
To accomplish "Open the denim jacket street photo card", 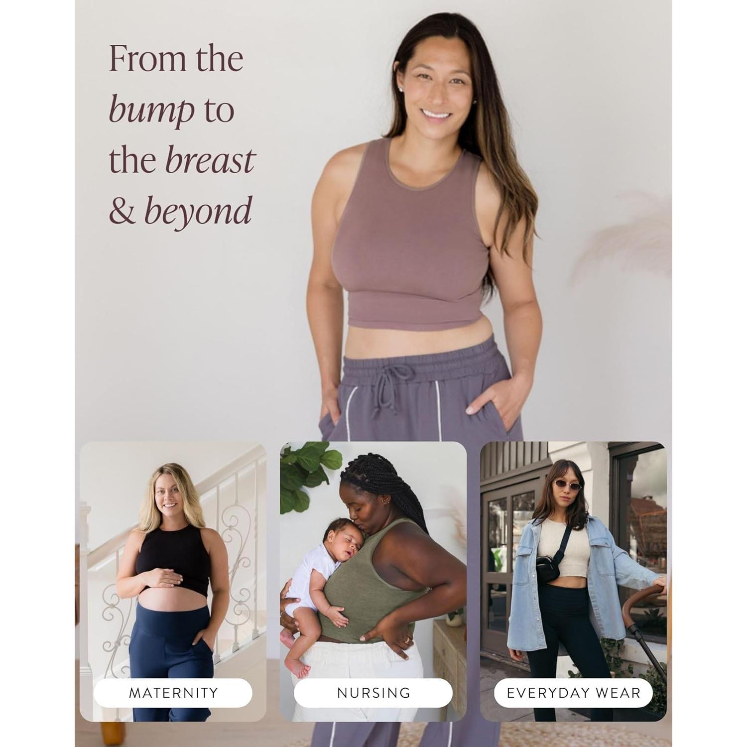I will 573,582.
